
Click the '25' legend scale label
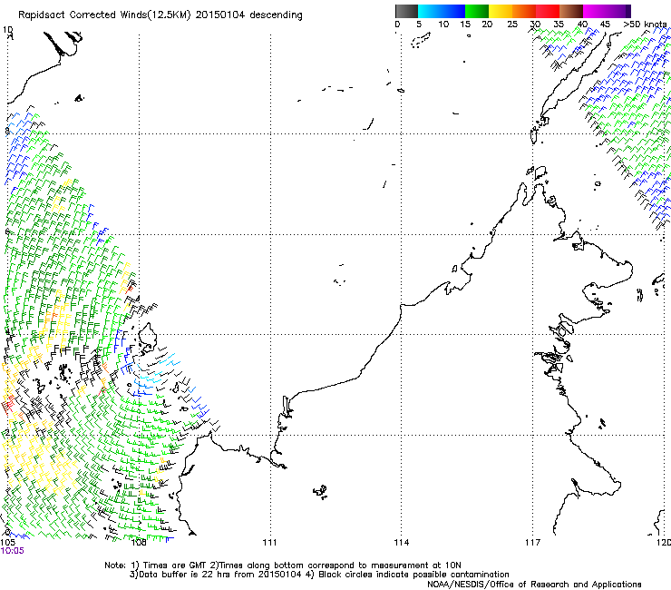pos(512,25)
